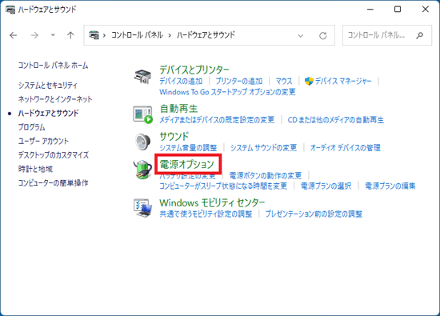Expand address bar history dropdown

(301, 36)
